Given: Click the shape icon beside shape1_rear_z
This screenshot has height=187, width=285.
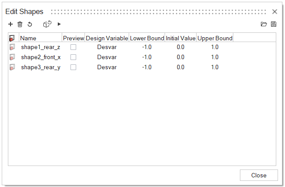Looking at the screenshot, I should tap(12, 47).
